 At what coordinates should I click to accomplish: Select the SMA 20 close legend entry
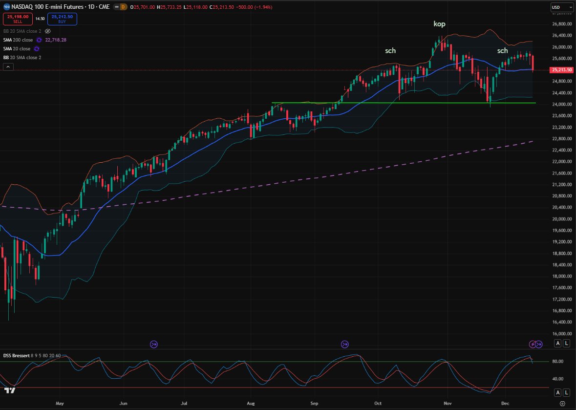pos(17,48)
